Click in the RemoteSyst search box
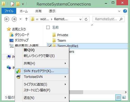 106,19
